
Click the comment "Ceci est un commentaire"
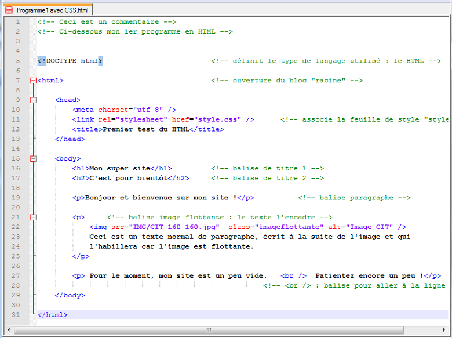(107, 22)
